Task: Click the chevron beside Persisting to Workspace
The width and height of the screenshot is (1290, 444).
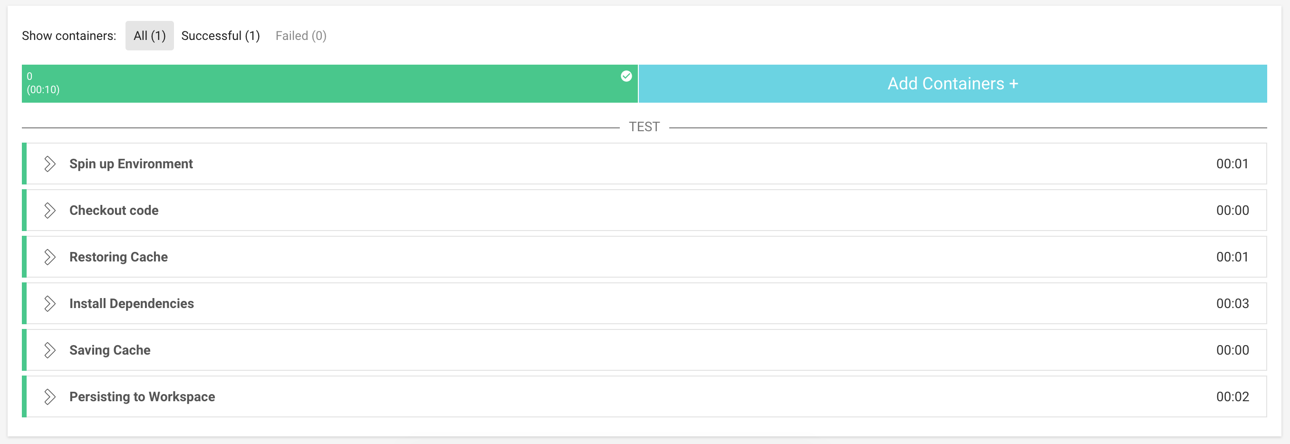Action: pos(50,396)
